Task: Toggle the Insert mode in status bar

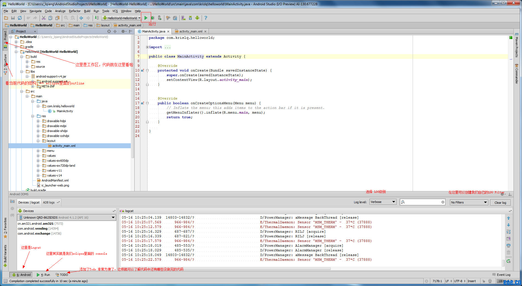Action: [x=471, y=281]
